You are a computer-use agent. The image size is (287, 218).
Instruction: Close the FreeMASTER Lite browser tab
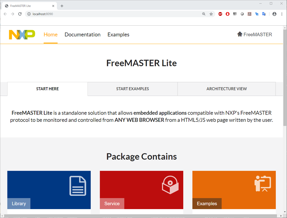[53, 6]
